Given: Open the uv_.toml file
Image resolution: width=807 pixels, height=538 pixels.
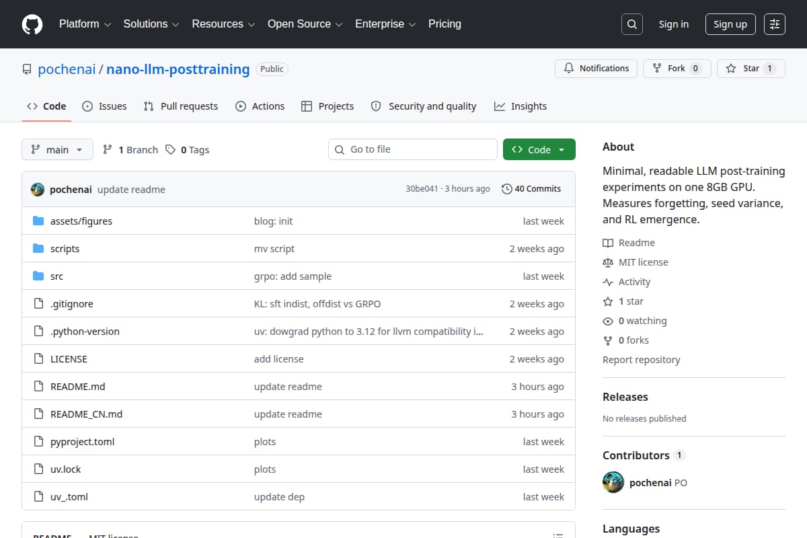Looking at the screenshot, I should coord(69,497).
